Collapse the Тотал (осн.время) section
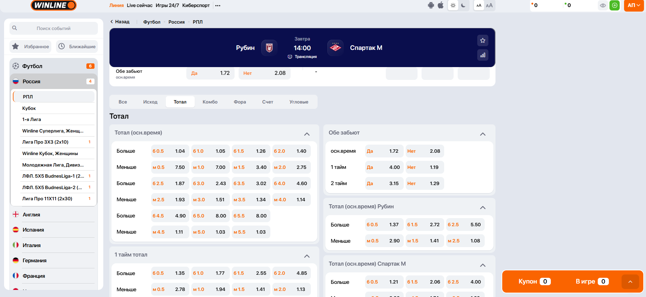 click(306, 134)
